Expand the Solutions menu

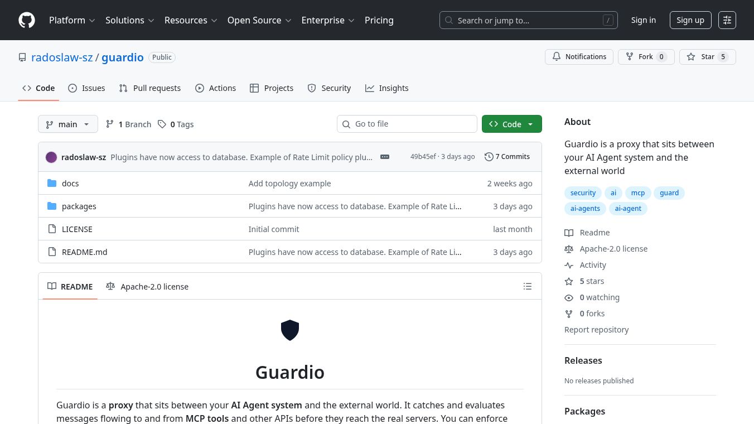click(x=129, y=20)
